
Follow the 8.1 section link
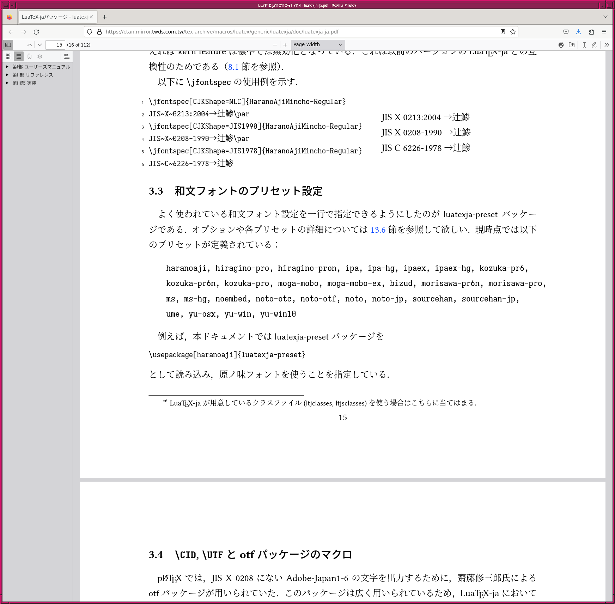[233, 67]
